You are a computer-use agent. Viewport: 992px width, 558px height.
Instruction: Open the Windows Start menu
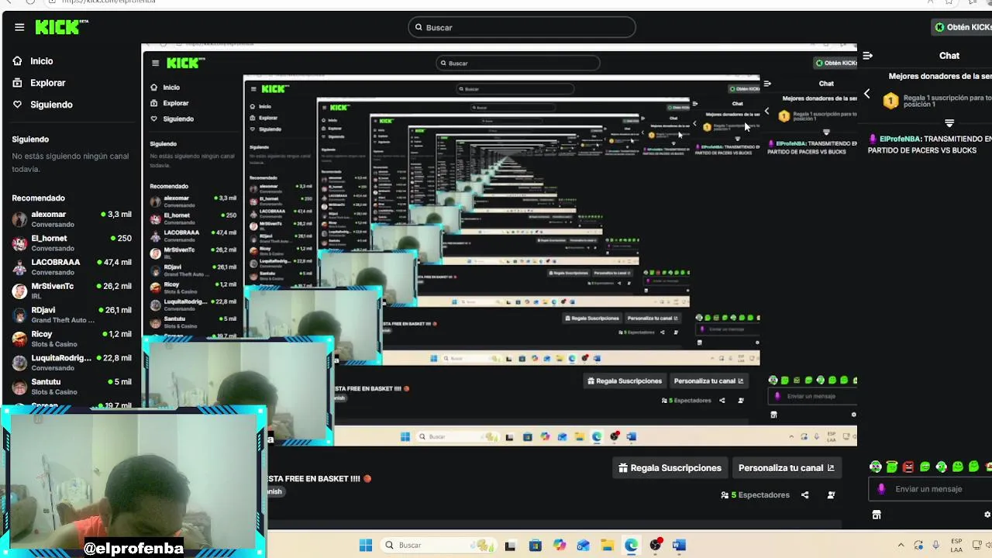point(366,545)
